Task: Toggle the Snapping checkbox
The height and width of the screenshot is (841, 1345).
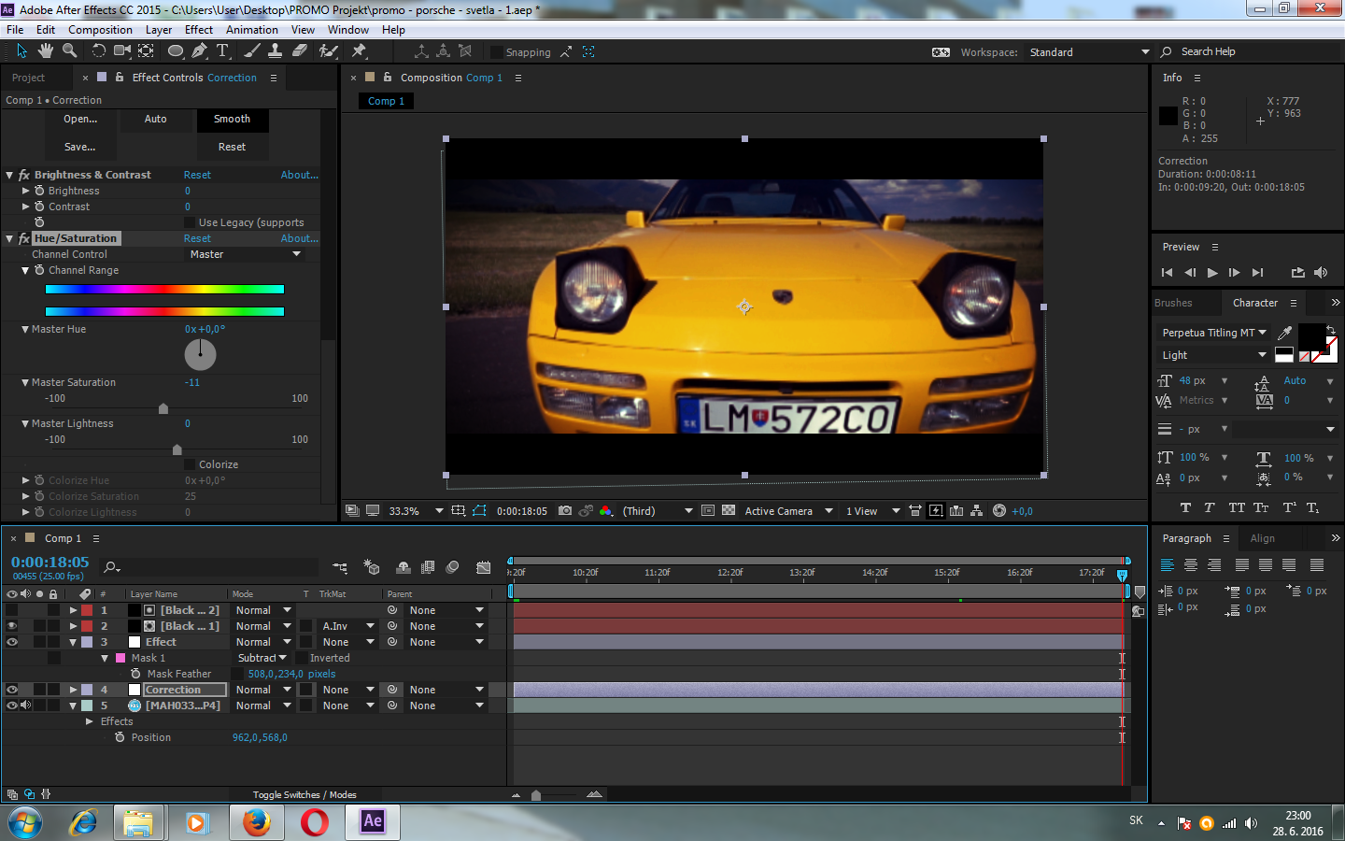Action: coord(497,52)
